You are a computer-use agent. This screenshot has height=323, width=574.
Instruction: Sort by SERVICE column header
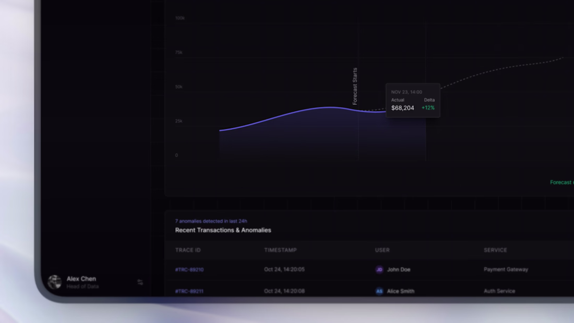[495, 250]
